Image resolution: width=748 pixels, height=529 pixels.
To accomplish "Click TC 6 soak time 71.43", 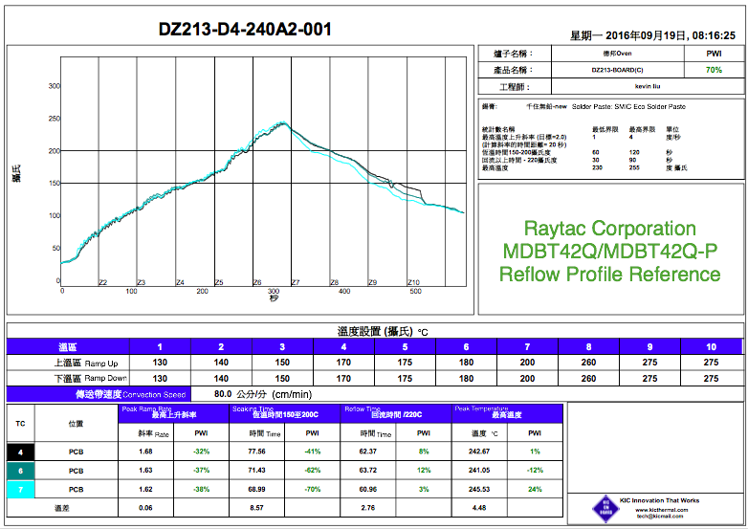I will click(x=256, y=471).
